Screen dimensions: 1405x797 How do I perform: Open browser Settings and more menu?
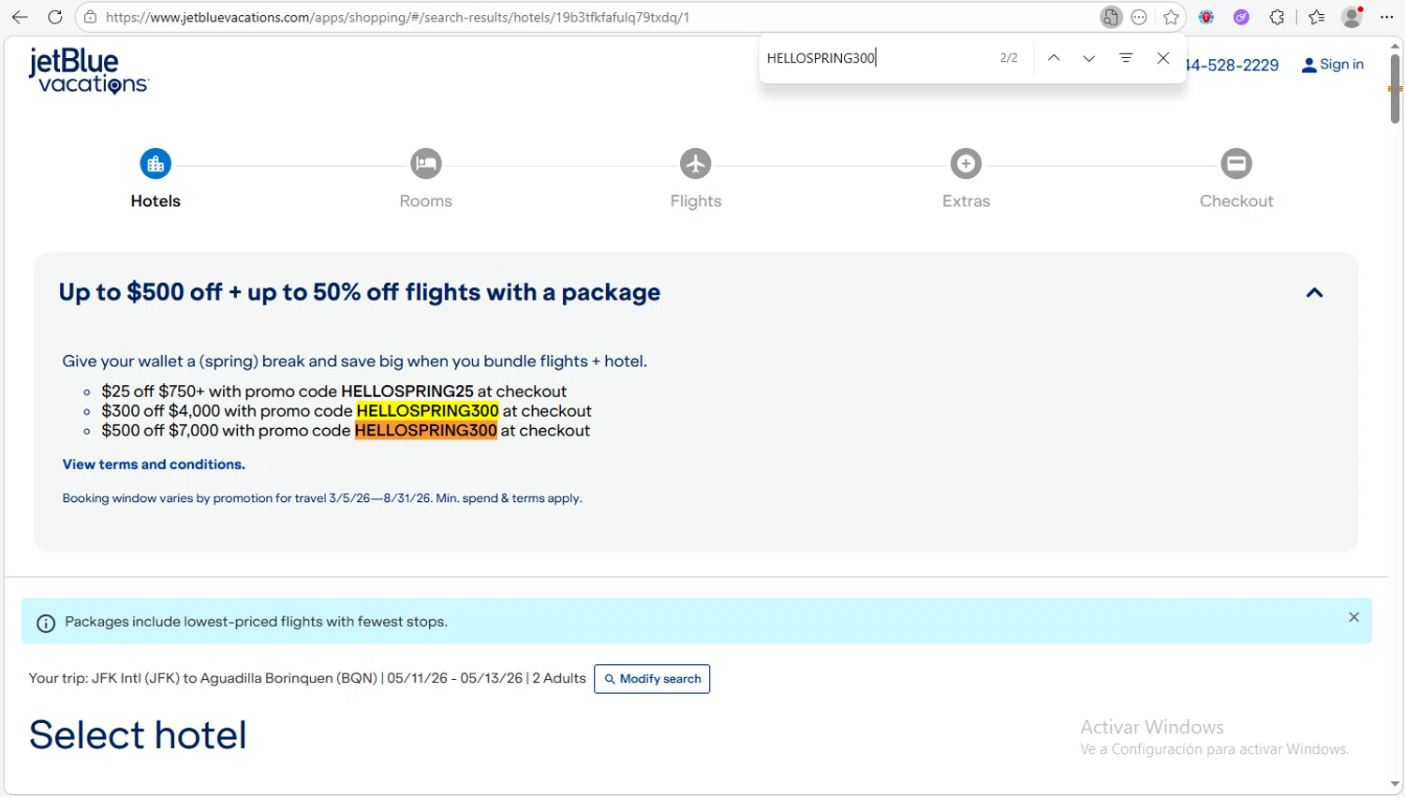tap(1386, 17)
